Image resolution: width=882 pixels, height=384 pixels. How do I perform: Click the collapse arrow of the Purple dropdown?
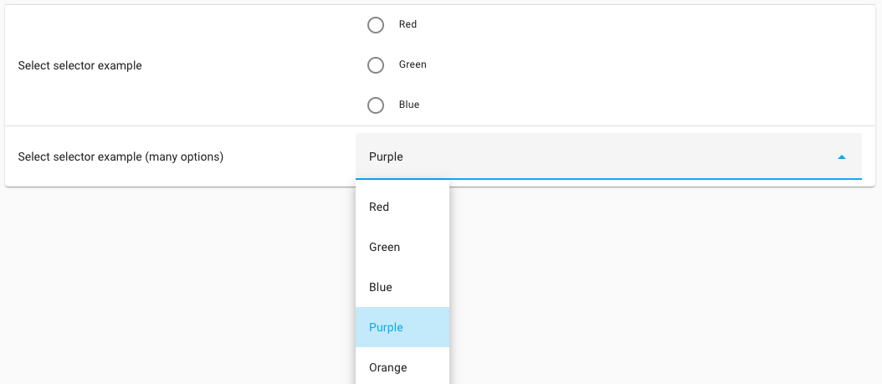click(x=842, y=157)
